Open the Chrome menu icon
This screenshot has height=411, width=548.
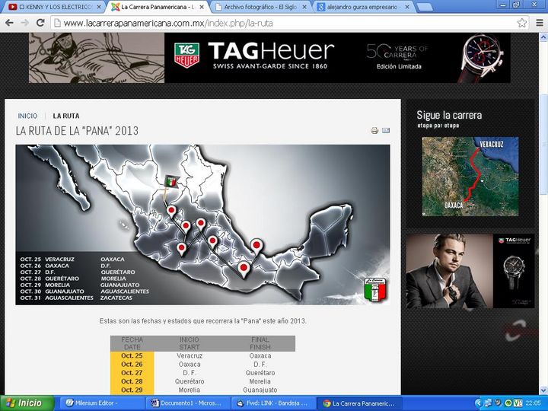pos(537,23)
